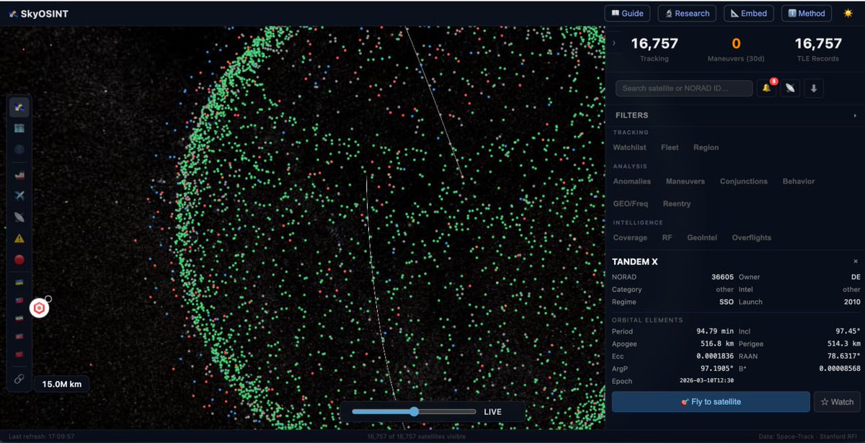Toggle light theme with the sun icon
This screenshot has height=443, width=865.
click(849, 13)
